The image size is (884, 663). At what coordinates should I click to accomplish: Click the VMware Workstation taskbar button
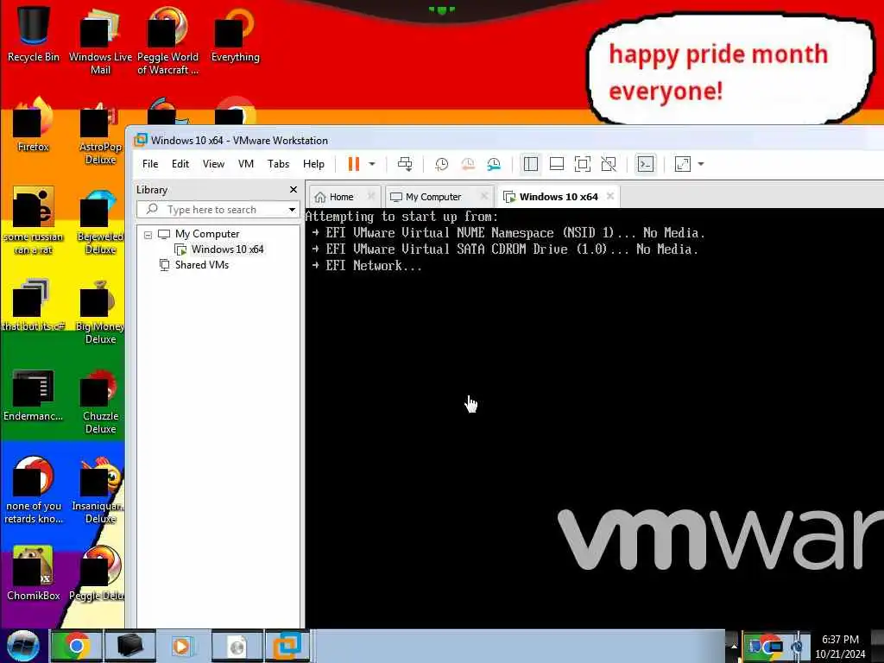click(287, 646)
